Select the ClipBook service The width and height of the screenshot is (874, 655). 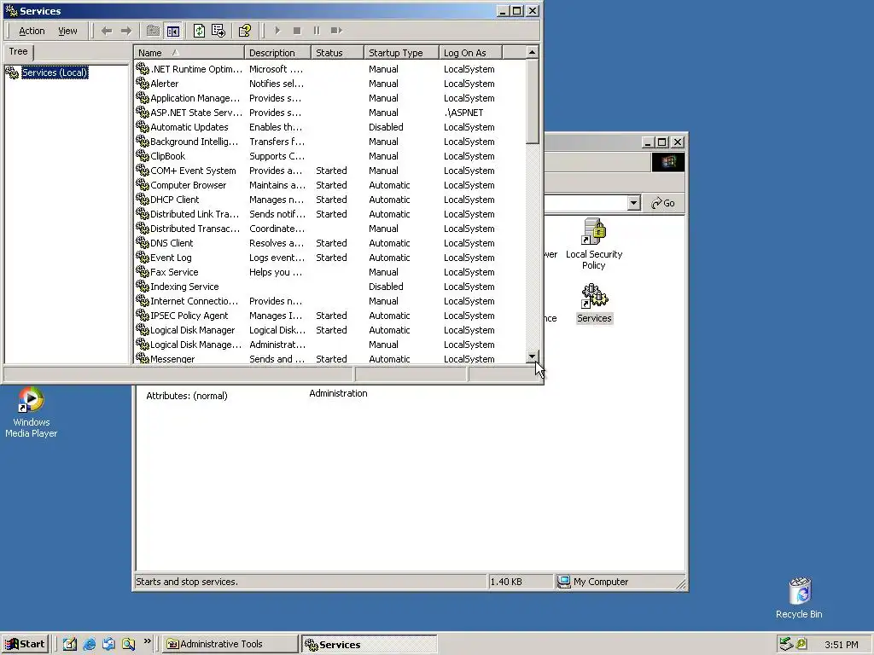point(168,156)
